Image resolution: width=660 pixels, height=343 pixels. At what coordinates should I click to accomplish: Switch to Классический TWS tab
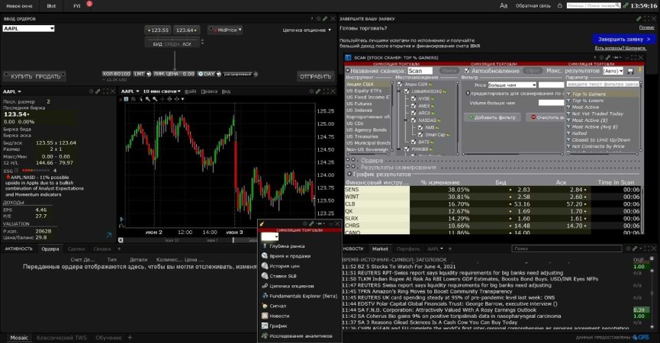(x=62, y=338)
